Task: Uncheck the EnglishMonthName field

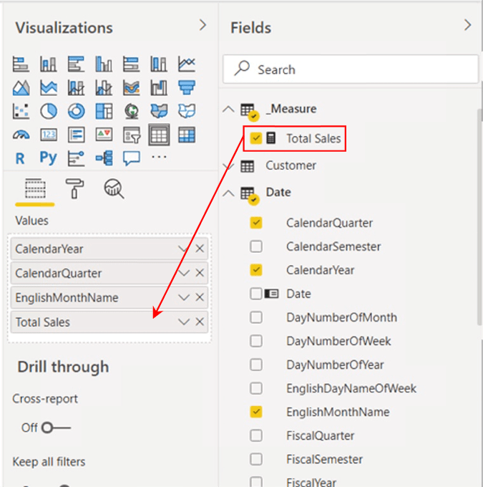Action: tap(256, 412)
